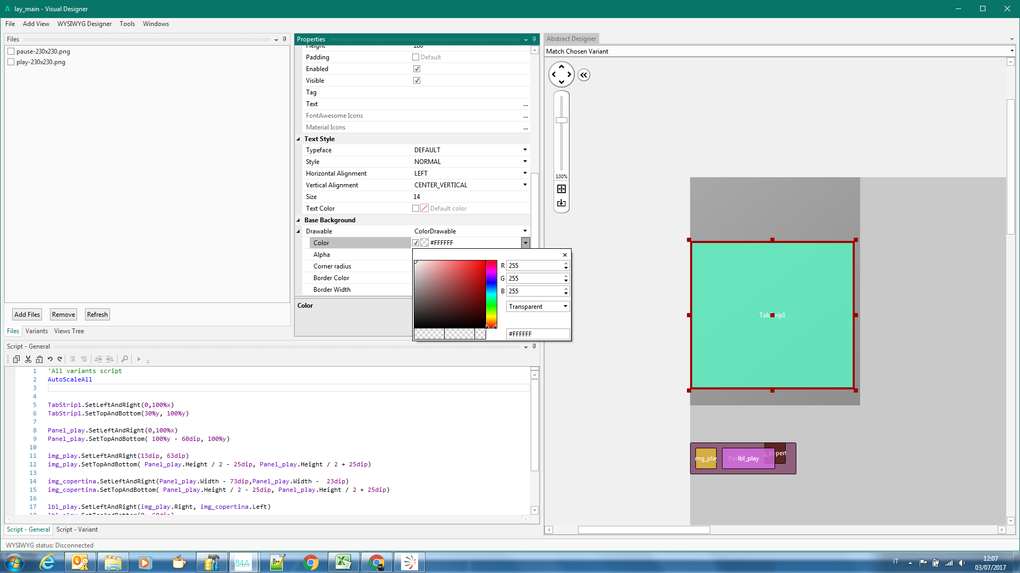Click the search magnifier icon in script toolbar
The image size is (1020, 573).
[125, 359]
